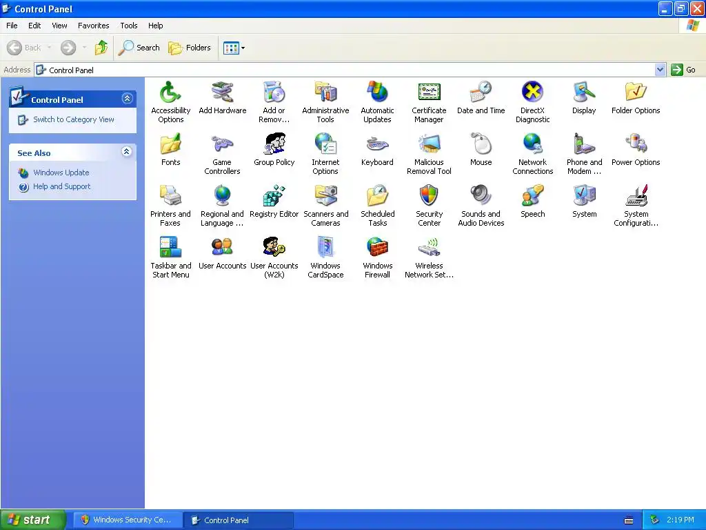Open the Start menu
This screenshot has width=706, height=530.
(x=33, y=520)
